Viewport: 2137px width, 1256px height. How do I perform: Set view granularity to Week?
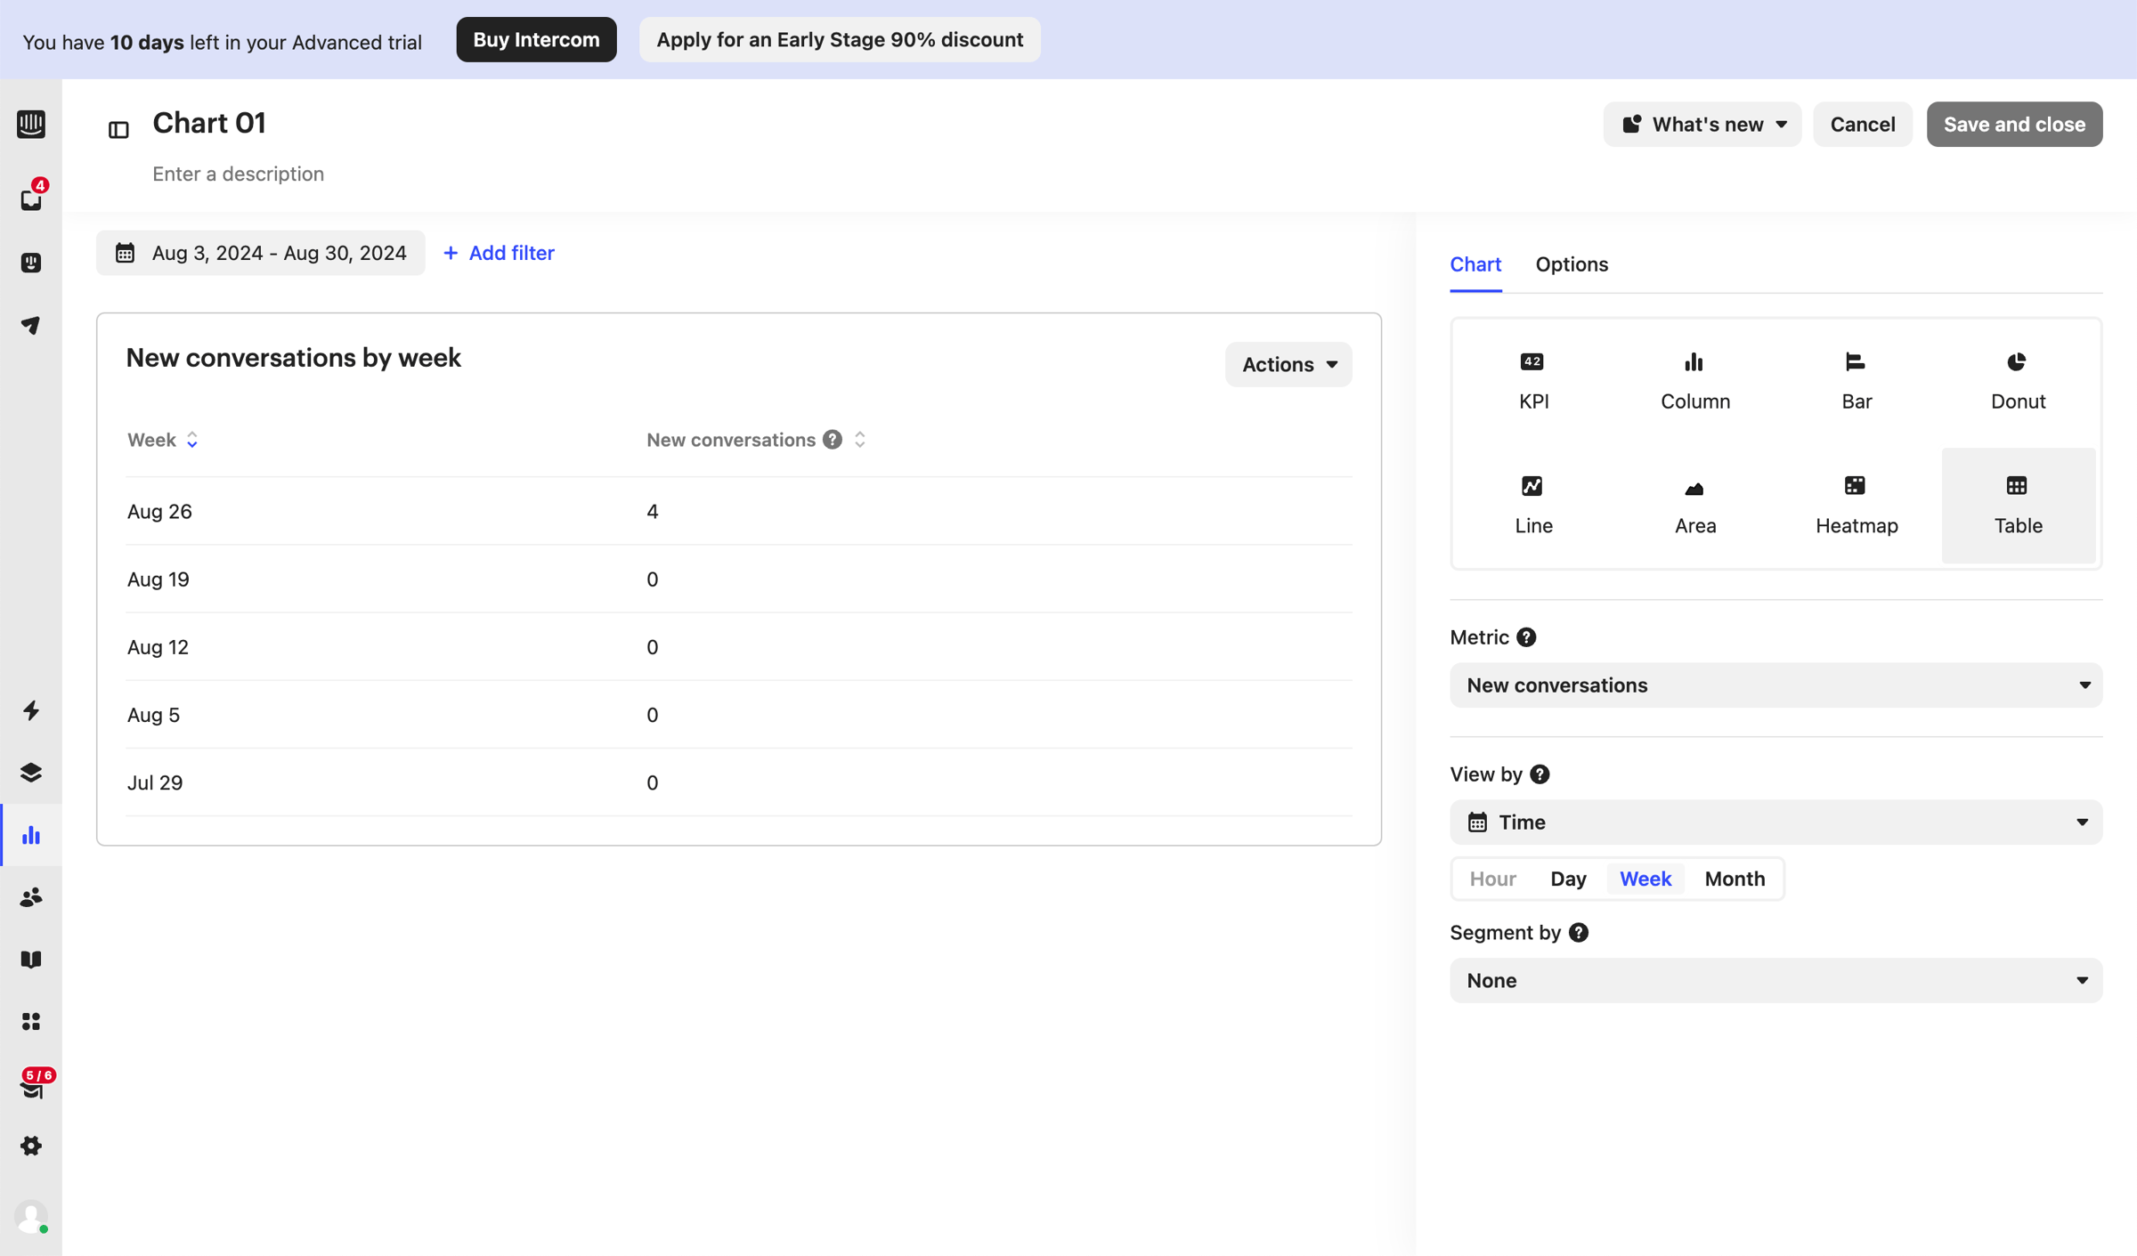[x=1645, y=879]
